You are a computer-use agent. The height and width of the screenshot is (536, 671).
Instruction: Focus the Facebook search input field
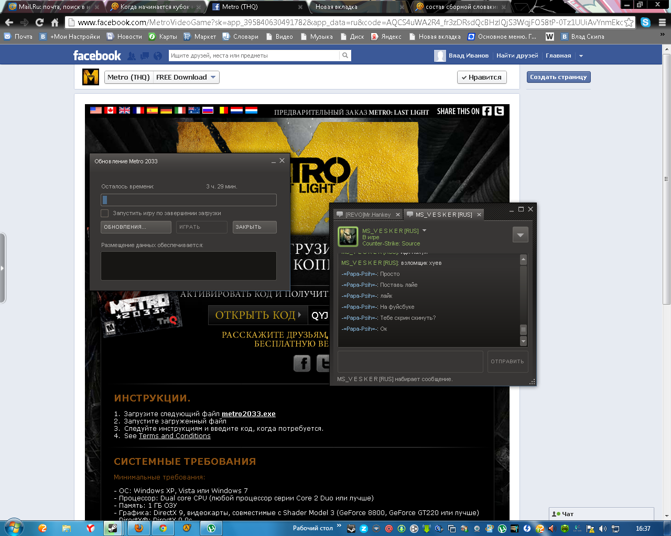tap(254, 55)
